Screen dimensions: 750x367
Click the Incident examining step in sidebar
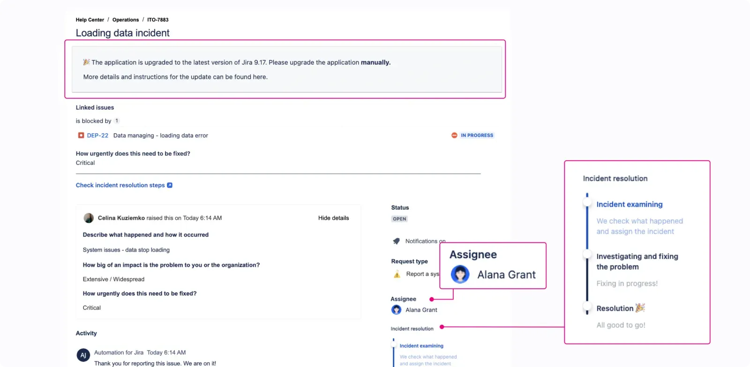coord(421,346)
